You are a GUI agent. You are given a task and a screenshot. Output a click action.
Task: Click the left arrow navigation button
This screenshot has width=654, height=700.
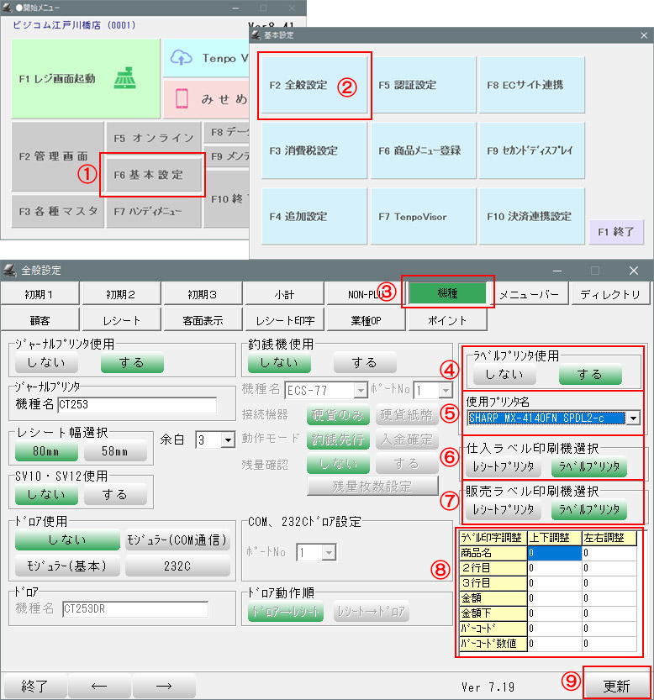(x=98, y=685)
